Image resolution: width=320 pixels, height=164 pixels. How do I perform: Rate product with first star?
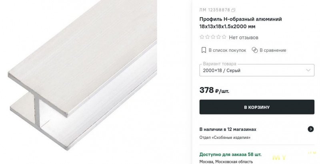202,37
